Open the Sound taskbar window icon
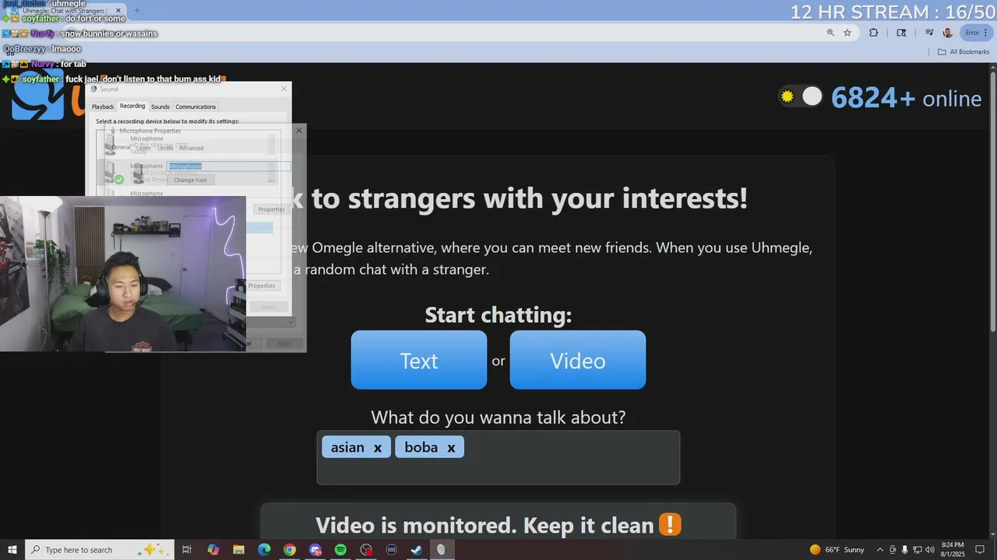 click(x=442, y=550)
